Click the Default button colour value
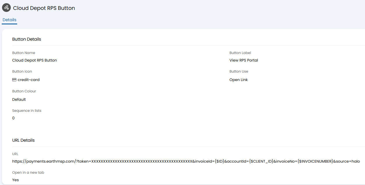365x185 pixels. click(x=19, y=100)
